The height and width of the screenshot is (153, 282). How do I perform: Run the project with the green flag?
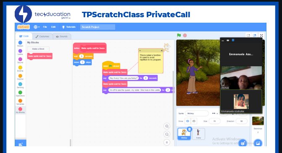[x=179, y=35]
